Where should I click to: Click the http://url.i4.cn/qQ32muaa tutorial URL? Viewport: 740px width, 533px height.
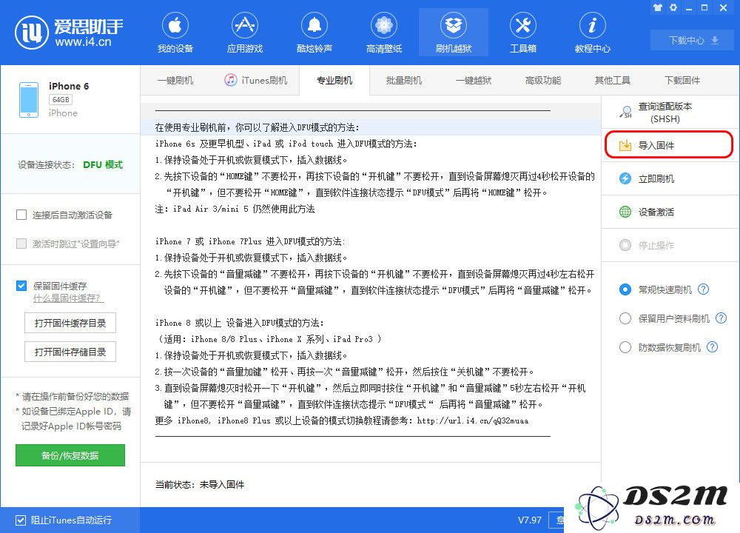coord(472,420)
